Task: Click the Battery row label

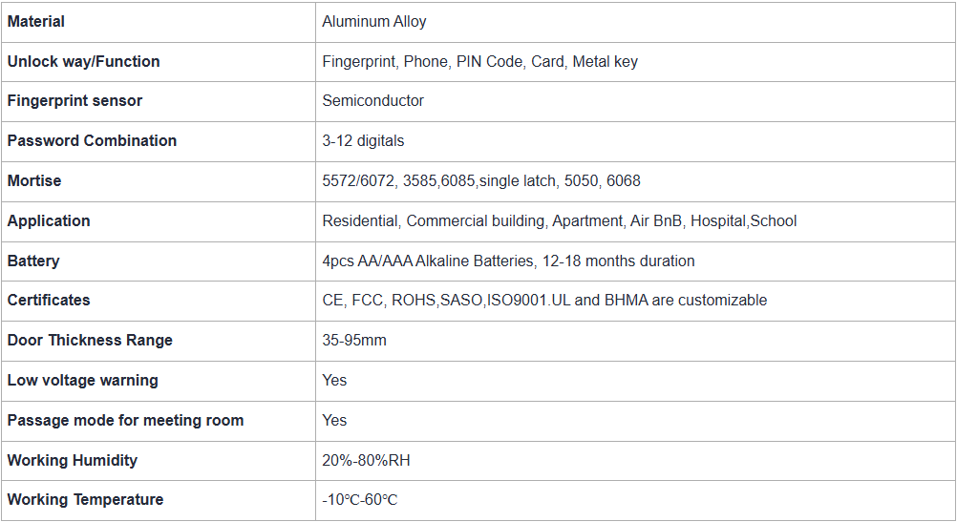Action: [33, 261]
